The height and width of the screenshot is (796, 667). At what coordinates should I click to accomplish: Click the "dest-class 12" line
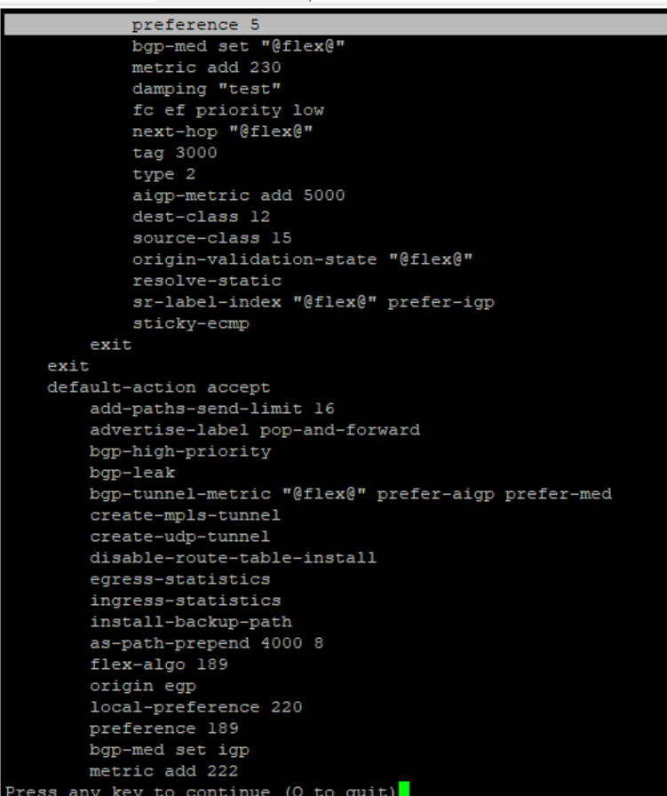(x=201, y=217)
